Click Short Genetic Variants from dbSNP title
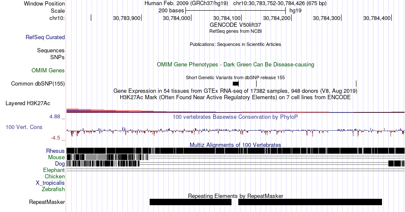The height and width of the screenshot is (212, 405). pos(235,77)
